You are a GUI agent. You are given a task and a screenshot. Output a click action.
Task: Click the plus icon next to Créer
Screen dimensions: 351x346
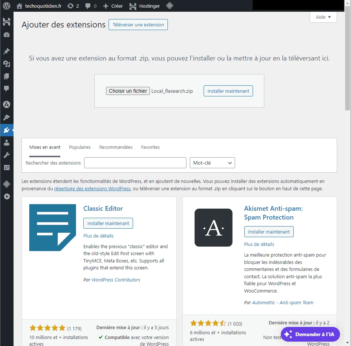(106, 6)
